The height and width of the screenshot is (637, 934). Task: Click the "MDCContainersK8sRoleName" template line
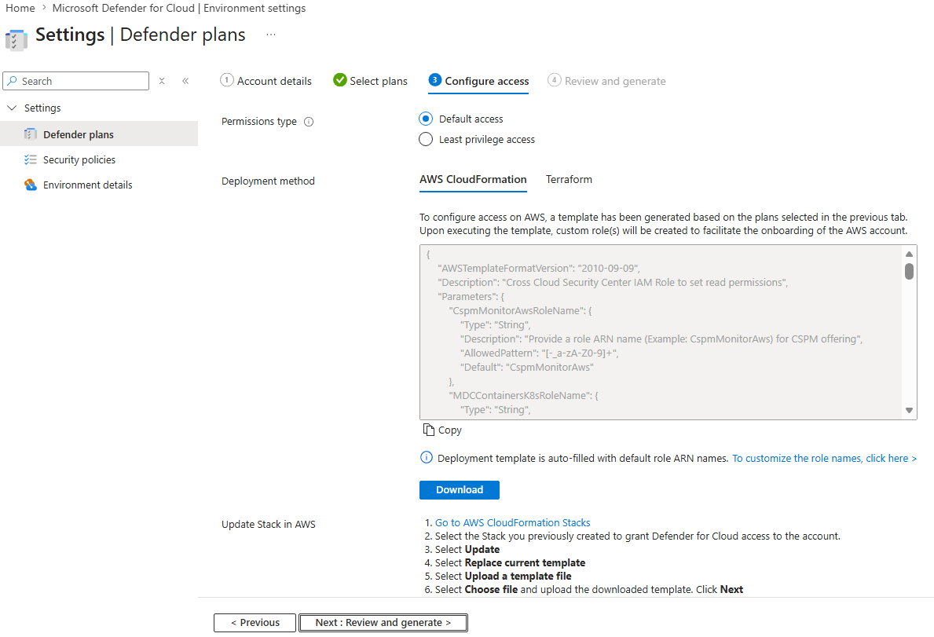pyautogui.click(x=524, y=395)
